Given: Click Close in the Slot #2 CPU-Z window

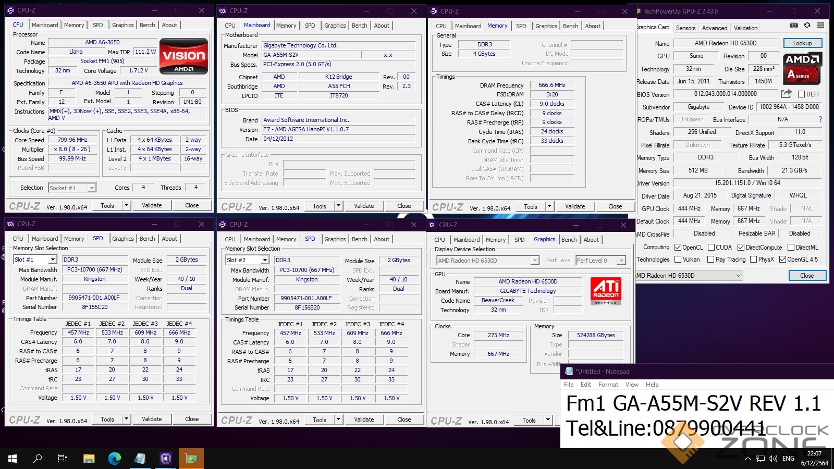Looking at the screenshot, I should (x=404, y=419).
